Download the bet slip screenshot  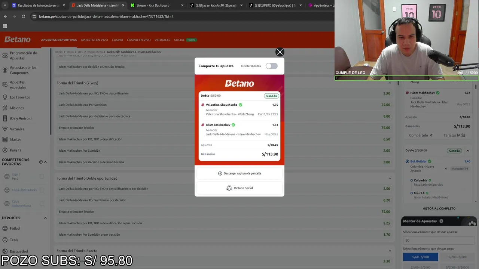(239, 173)
